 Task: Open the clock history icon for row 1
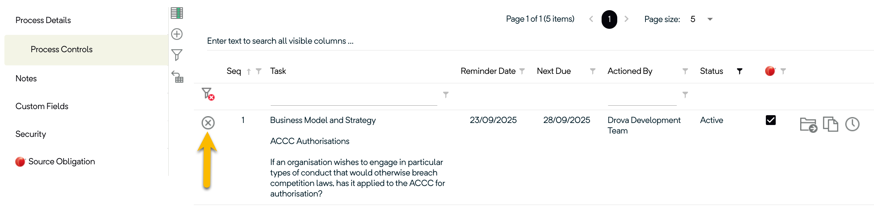[852, 124]
